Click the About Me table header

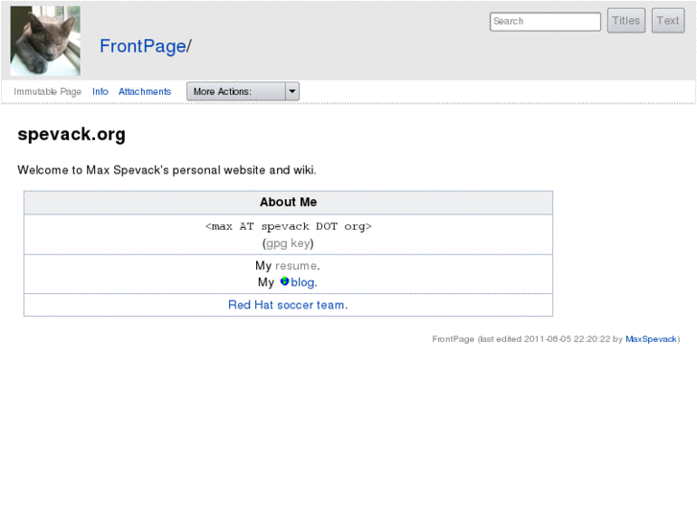coord(288,202)
